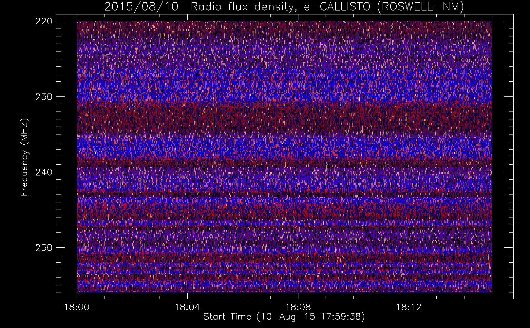This screenshot has width=530, height=328.
Task: Click the 18:04 time tick label
Action: 187,307
